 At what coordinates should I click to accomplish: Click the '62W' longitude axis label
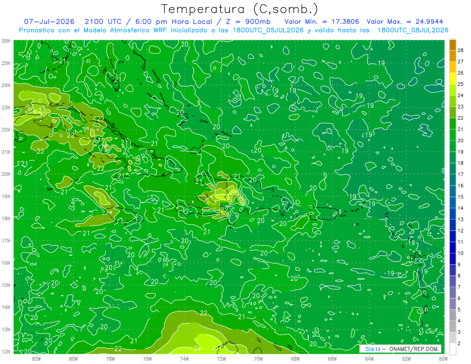(x=407, y=358)
